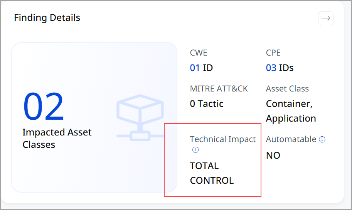Viewport: 352px width, 210px height.
Task: Open the 03 CPE IDs link
Action: click(x=271, y=68)
